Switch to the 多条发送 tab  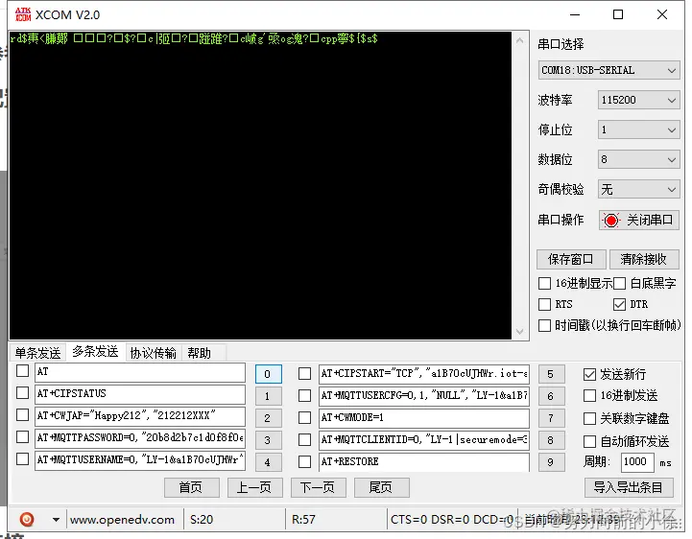[x=95, y=352]
